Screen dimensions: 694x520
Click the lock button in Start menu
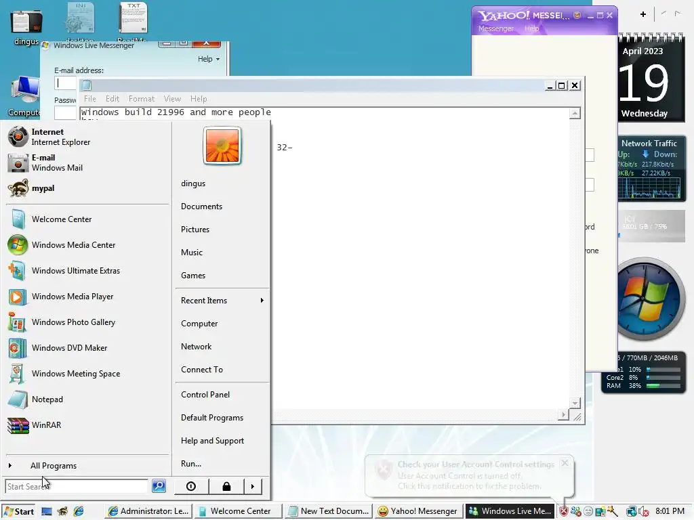(226, 486)
